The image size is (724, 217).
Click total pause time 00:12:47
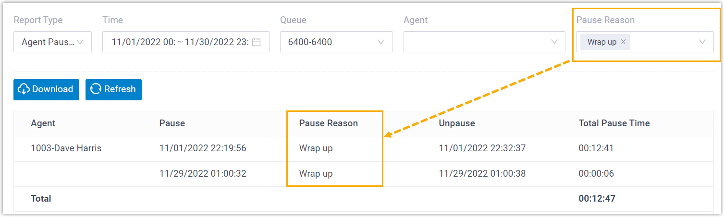[x=597, y=199]
